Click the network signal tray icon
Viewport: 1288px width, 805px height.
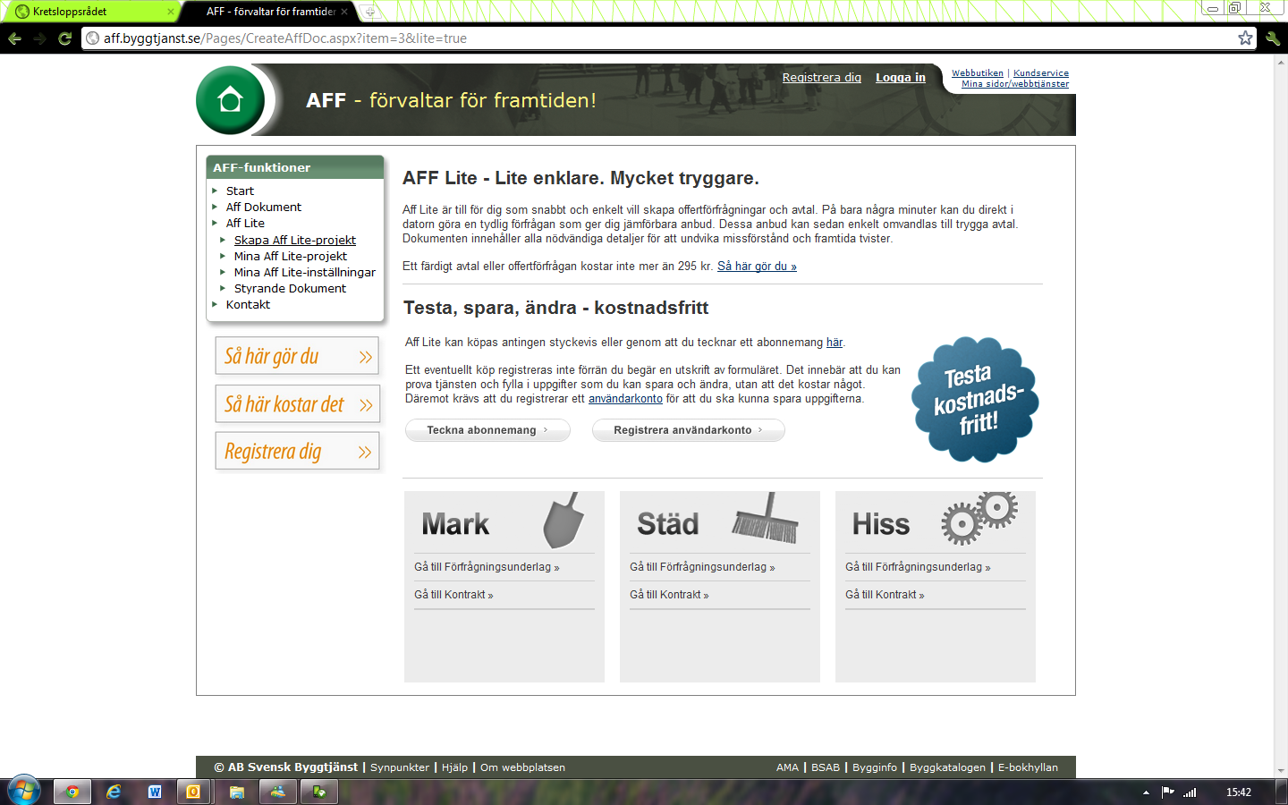point(1190,792)
